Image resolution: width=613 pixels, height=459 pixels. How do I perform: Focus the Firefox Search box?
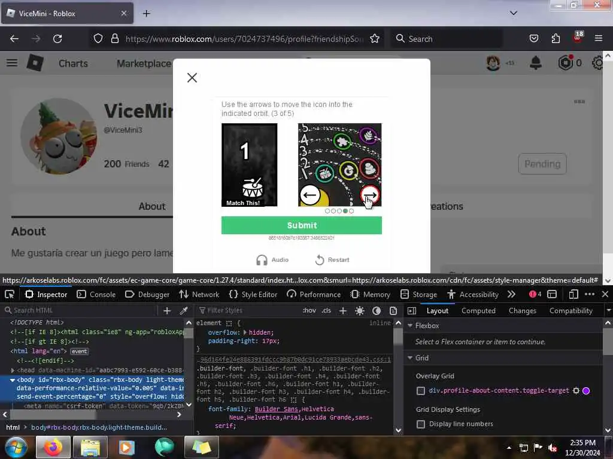coord(447,39)
